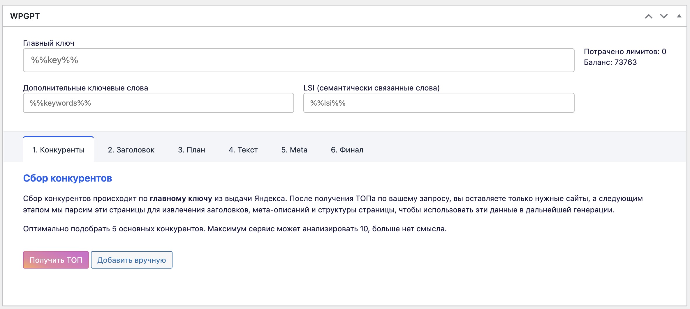Open the 3. План tab
This screenshot has width=690, height=309.
(x=191, y=150)
